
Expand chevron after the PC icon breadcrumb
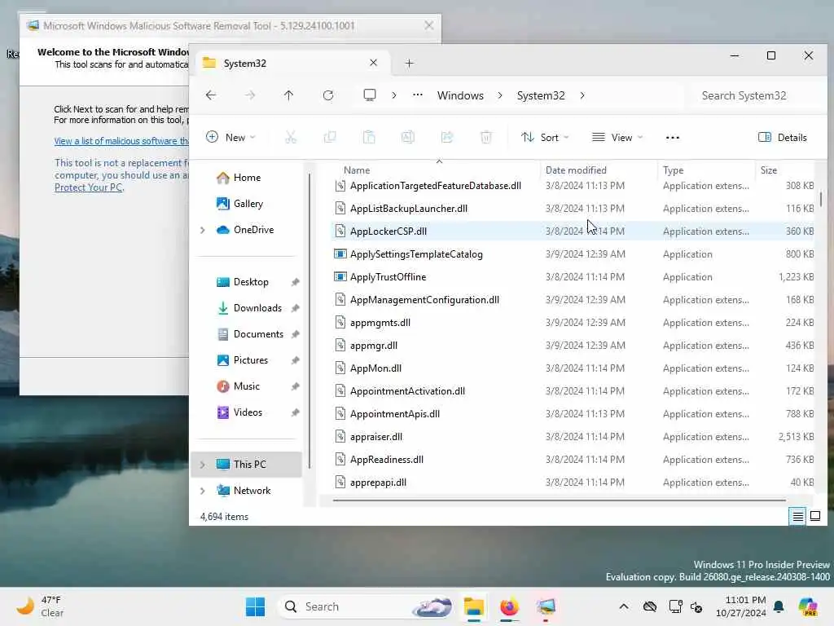click(393, 95)
